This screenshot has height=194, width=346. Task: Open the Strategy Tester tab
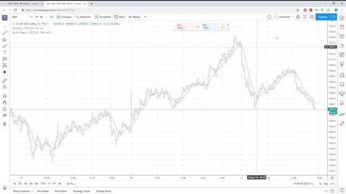[82, 191]
